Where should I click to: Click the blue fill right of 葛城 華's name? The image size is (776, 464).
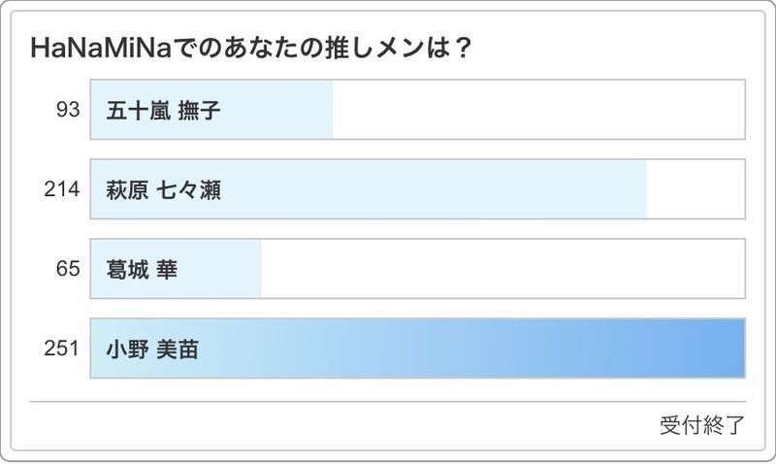tap(223, 269)
